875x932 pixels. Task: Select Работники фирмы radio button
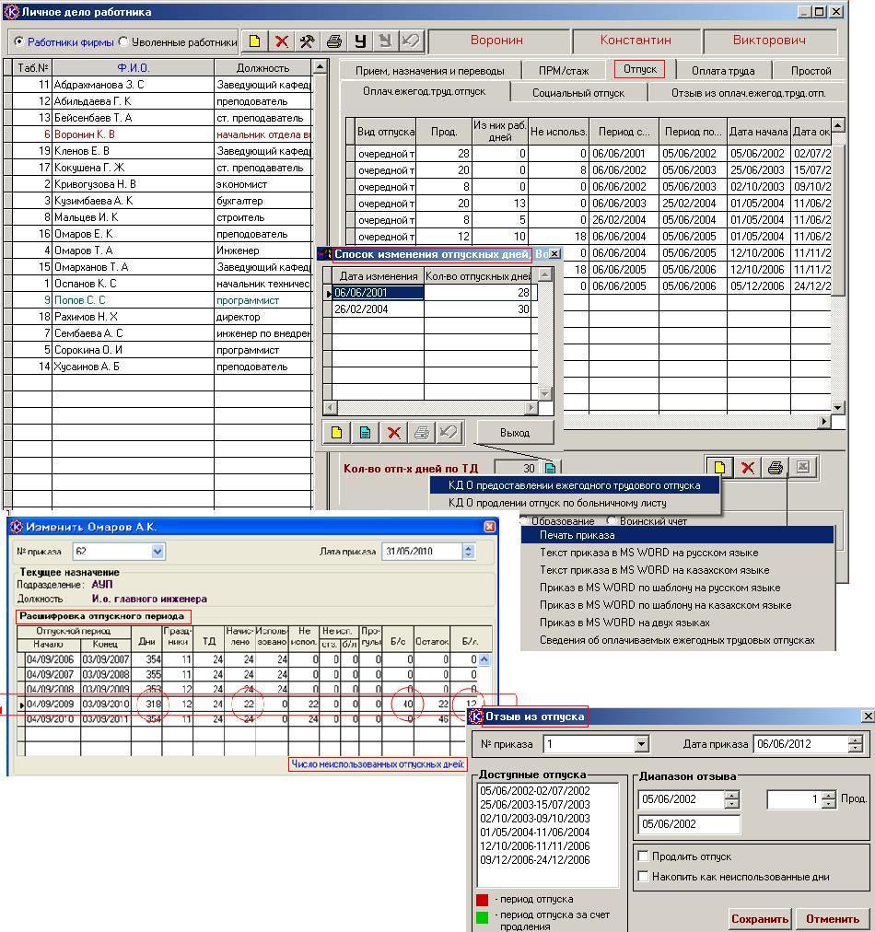click(19, 41)
